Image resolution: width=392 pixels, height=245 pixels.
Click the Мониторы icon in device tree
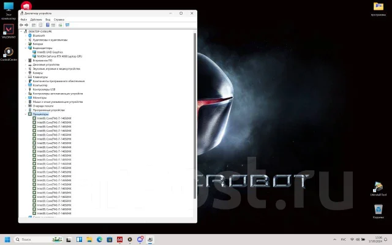30,97
